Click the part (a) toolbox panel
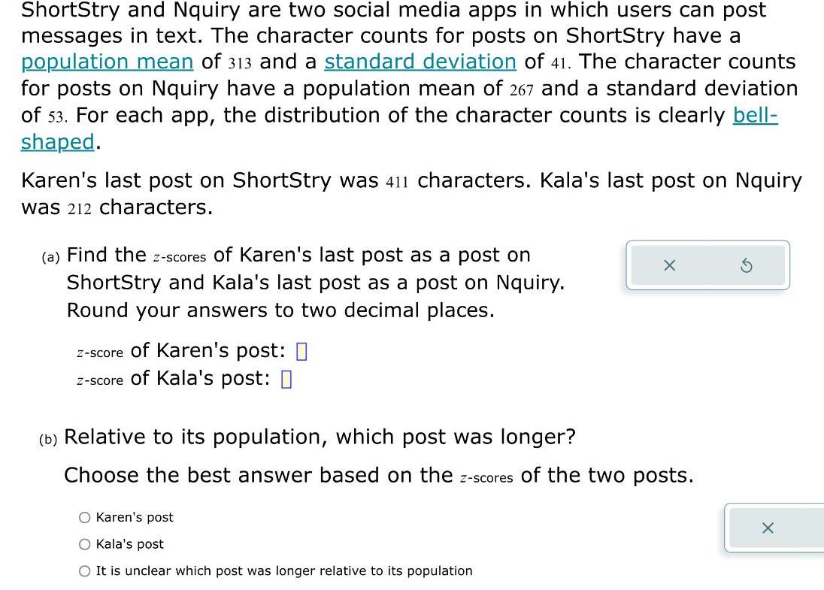Viewport: 824px width, 590px height. pos(707,265)
